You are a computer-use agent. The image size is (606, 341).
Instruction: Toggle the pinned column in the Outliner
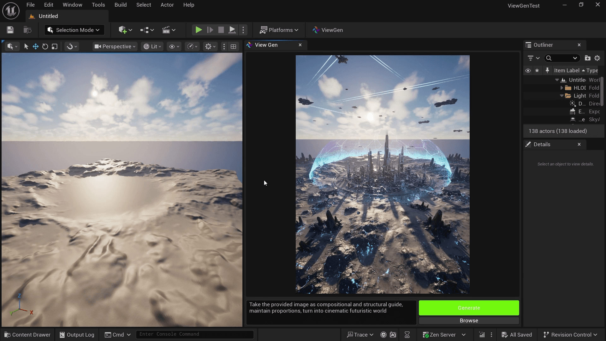click(547, 70)
